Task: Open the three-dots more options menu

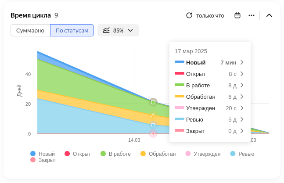Action: (x=252, y=15)
